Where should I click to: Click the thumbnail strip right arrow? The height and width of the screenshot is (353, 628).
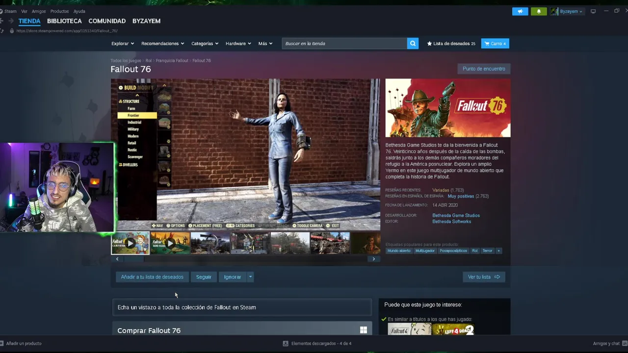pos(374,259)
